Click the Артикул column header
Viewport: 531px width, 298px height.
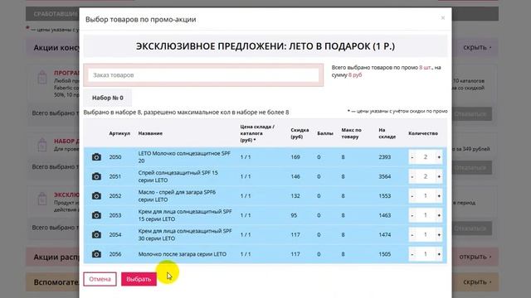119,133
